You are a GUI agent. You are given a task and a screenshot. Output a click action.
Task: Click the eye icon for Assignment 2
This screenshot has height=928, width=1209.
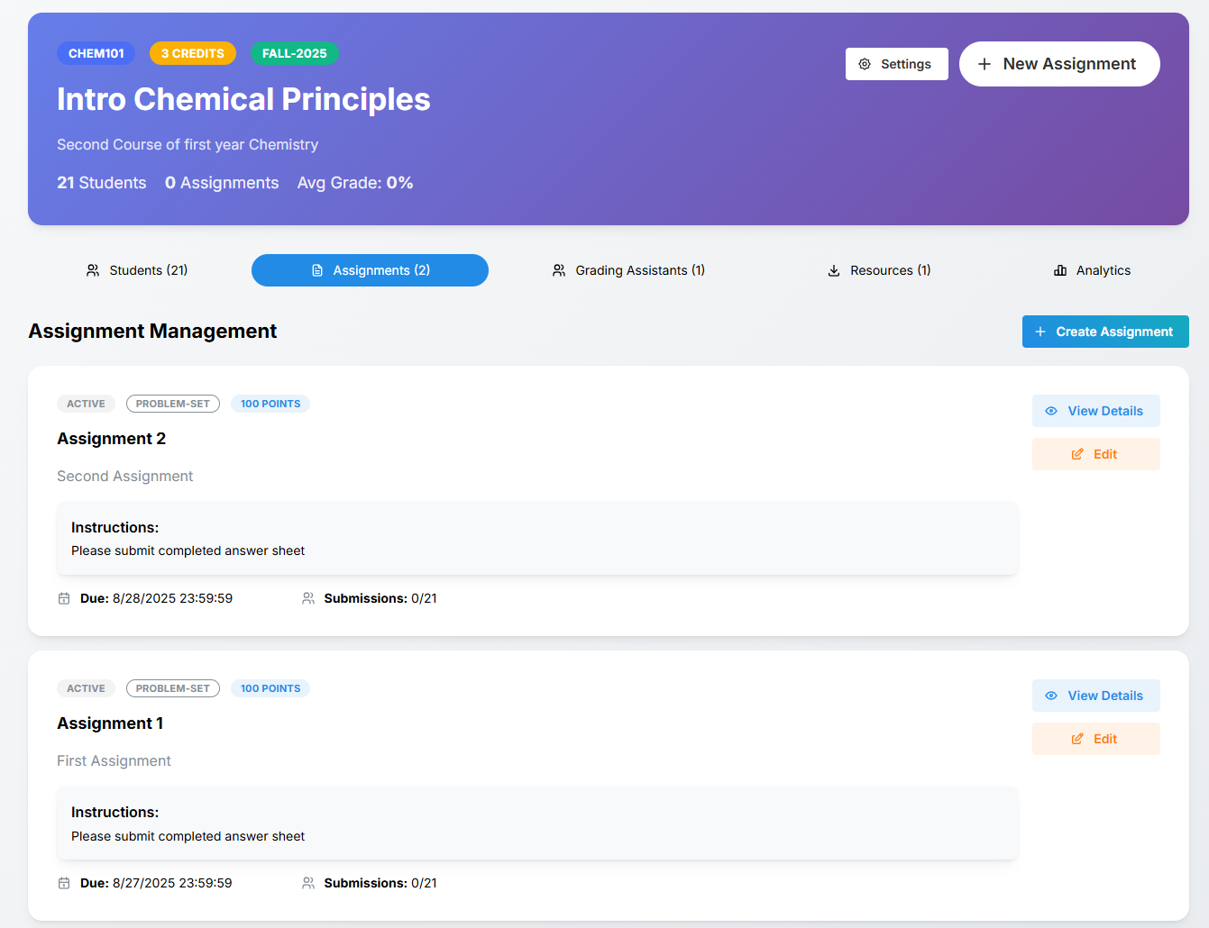pyautogui.click(x=1051, y=411)
